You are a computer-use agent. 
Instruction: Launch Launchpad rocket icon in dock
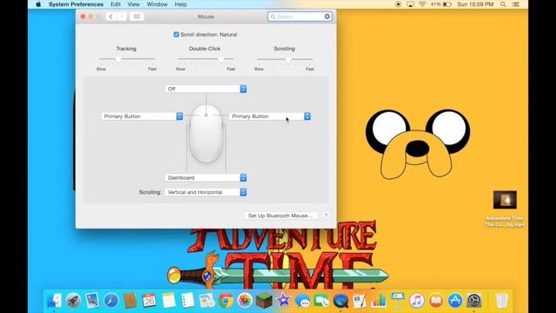click(x=73, y=301)
